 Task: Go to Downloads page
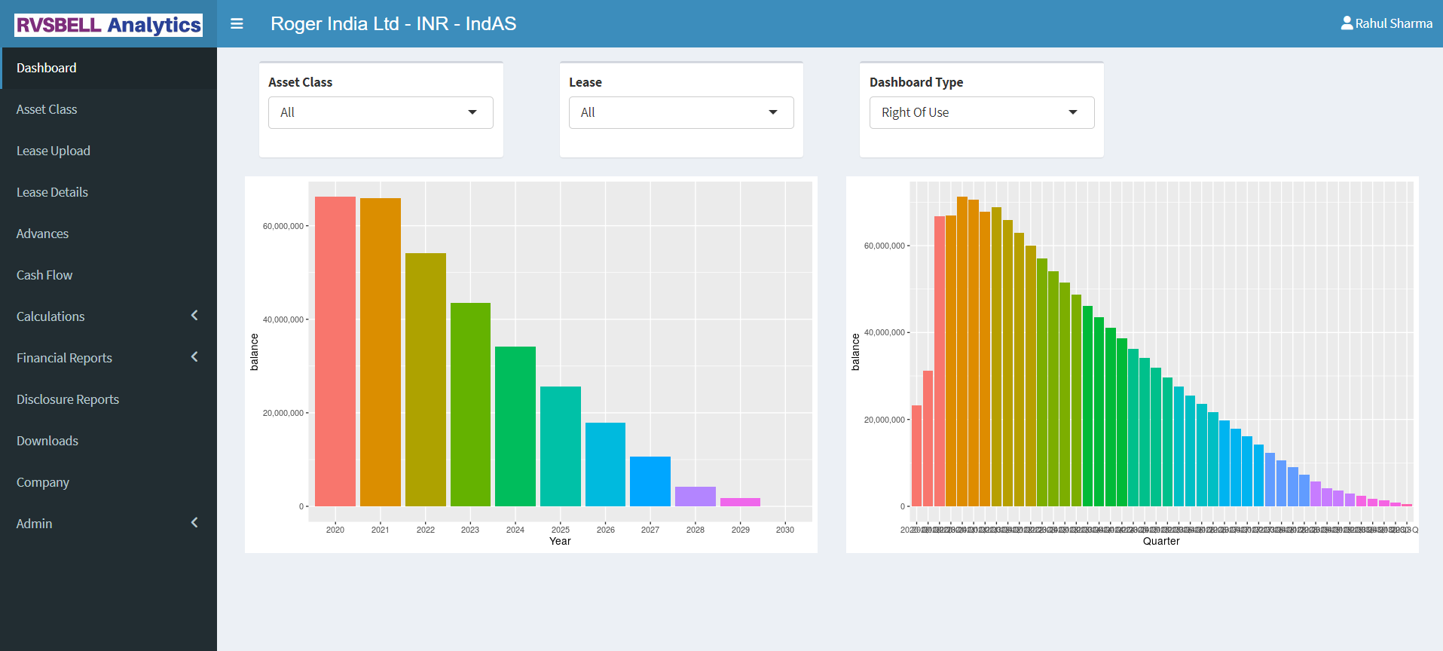tap(47, 441)
